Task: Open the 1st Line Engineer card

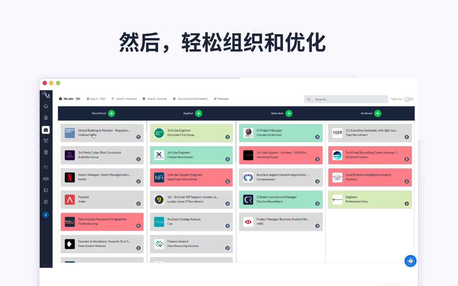Action: (x=191, y=155)
